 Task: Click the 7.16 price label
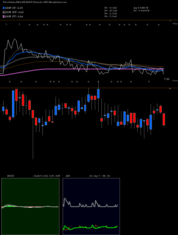point(167,79)
